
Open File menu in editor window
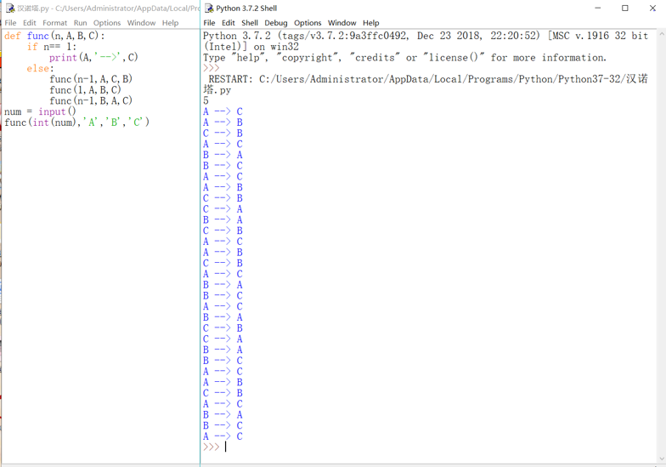[x=10, y=23]
